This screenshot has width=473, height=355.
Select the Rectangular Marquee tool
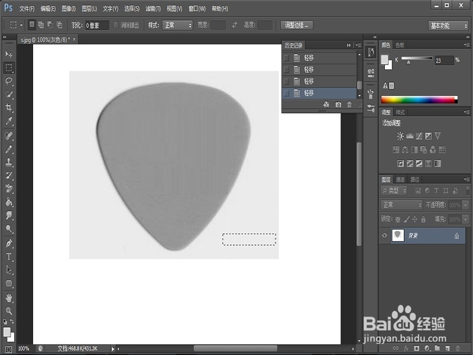pyautogui.click(x=9, y=67)
